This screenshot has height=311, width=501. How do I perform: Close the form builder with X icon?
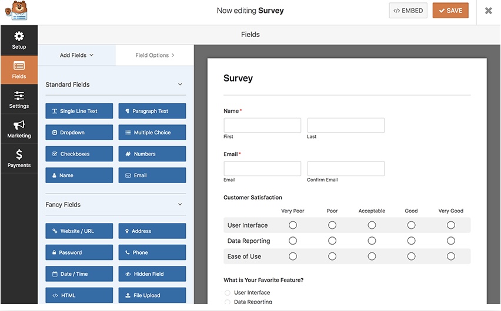coord(488,11)
